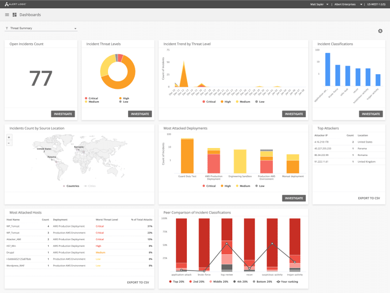The height and width of the screenshot is (293, 390).
Task: Export Most Attacked Hosts to CSV
Action: pos(138,283)
